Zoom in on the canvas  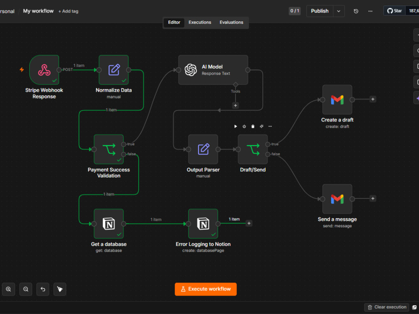coord(8,289)
